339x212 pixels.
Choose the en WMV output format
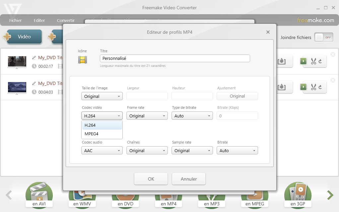tap(82, 199)
